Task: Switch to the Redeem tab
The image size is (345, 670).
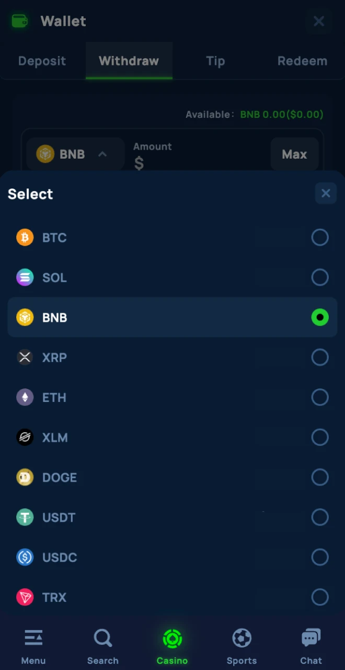Action: pyautogui.click(x=302, y=61)
